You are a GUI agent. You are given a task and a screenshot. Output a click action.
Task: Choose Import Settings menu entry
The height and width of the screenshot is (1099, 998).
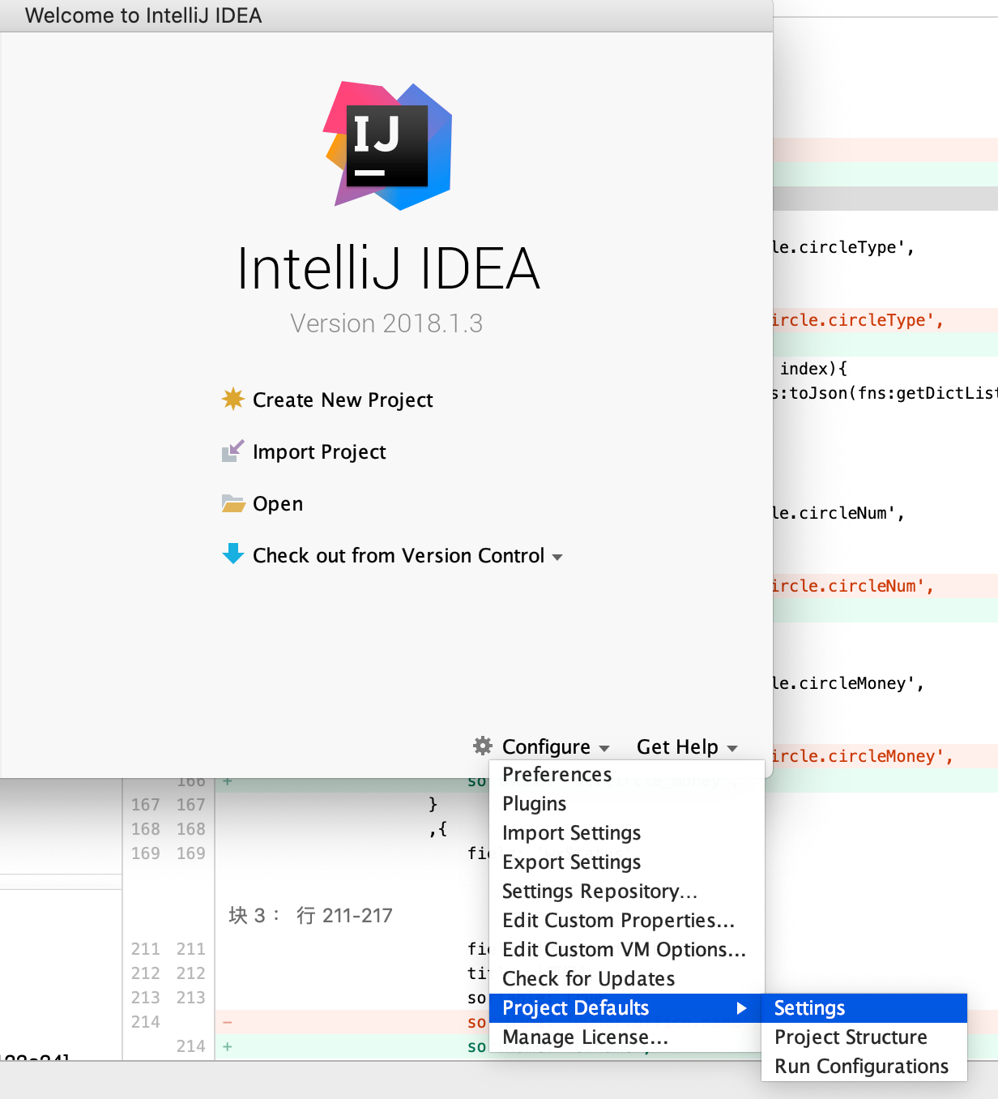point(627,833)
